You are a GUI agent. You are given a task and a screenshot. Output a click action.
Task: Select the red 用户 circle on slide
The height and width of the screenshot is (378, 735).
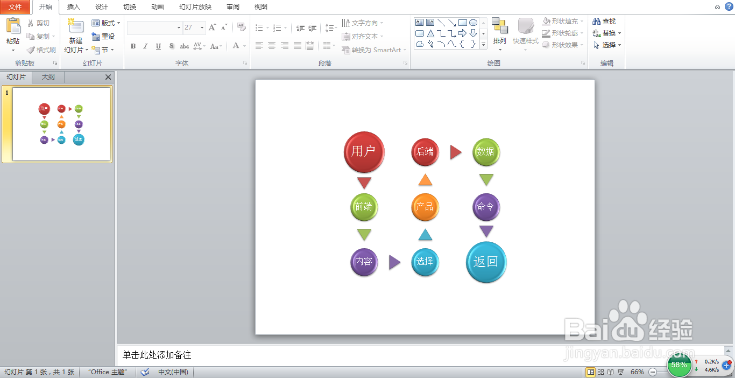tap(364, 152)
